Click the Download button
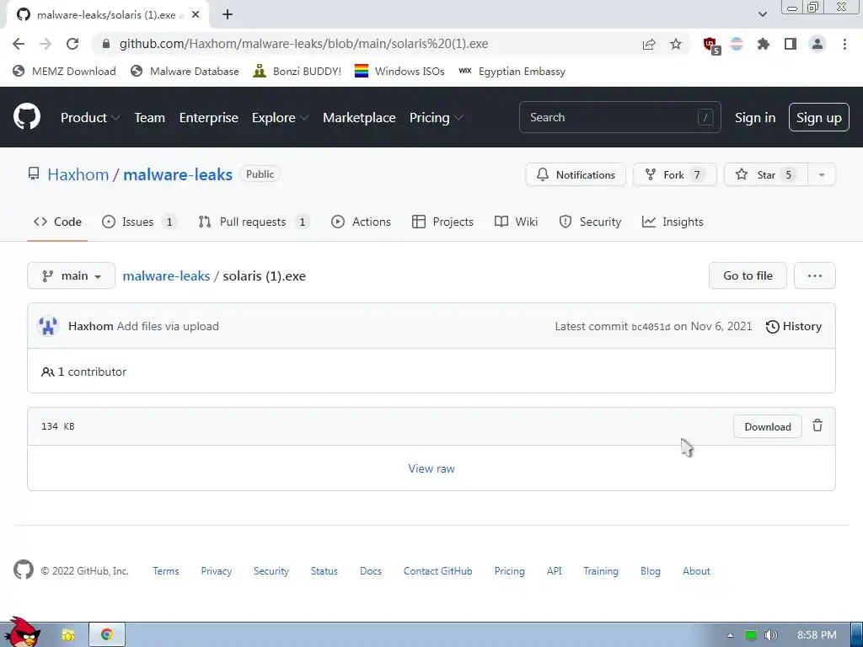The height and width of the screenshot is (647, 863). point(767,426)
